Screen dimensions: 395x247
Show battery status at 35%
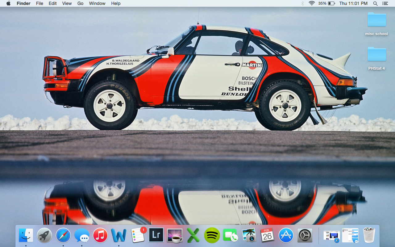click(x=327, y=3)
